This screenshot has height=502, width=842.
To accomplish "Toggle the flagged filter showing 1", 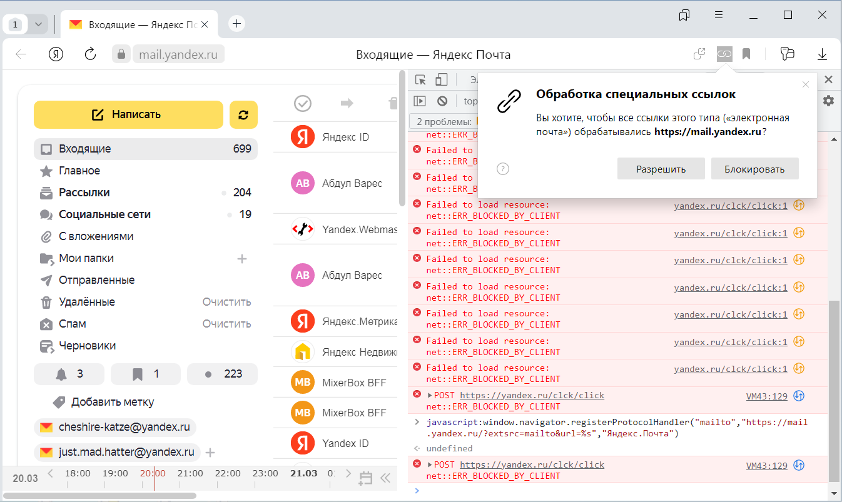I will [145, 374].
